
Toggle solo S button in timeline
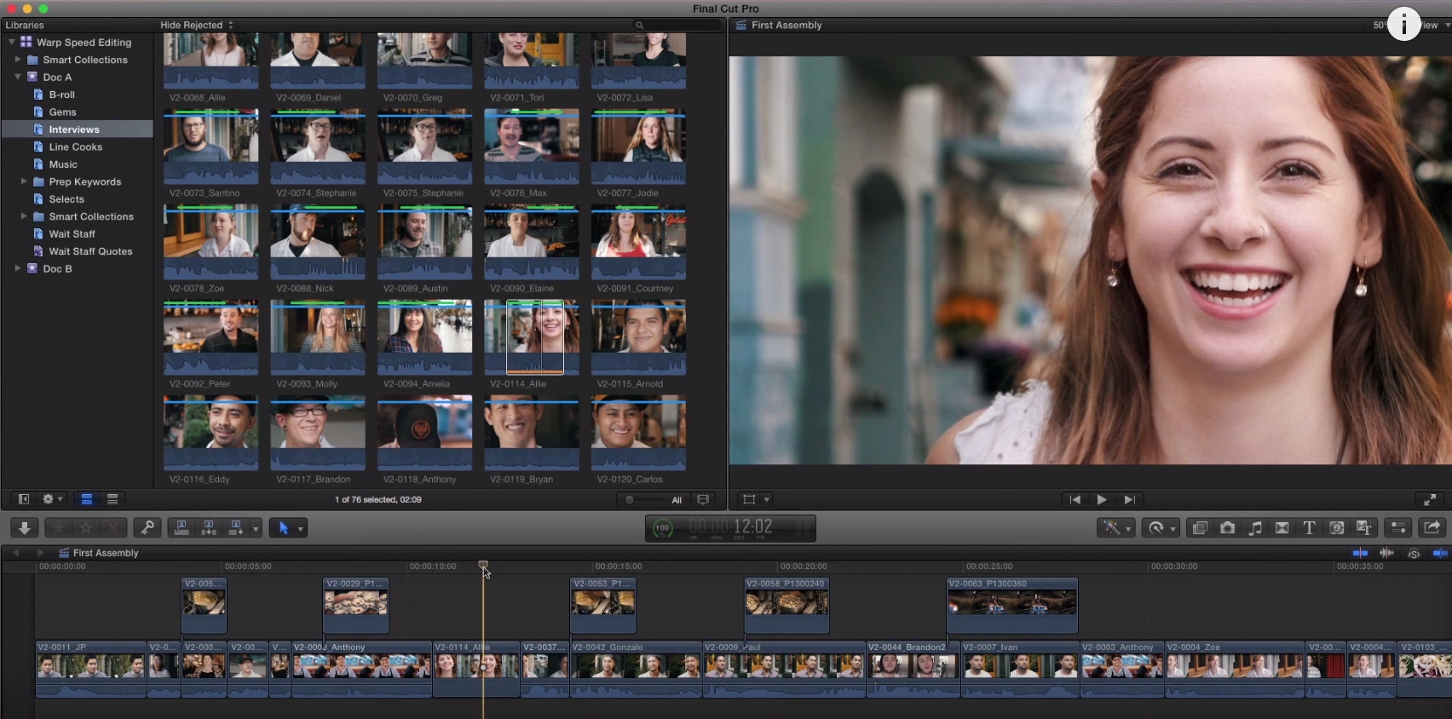pos(1415,554)
